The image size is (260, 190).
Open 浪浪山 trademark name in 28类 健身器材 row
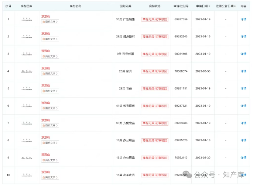45,34
